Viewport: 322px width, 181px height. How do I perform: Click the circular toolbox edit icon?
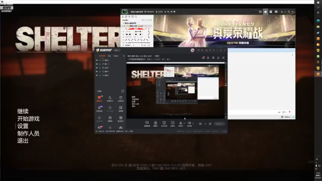(123, 91)
